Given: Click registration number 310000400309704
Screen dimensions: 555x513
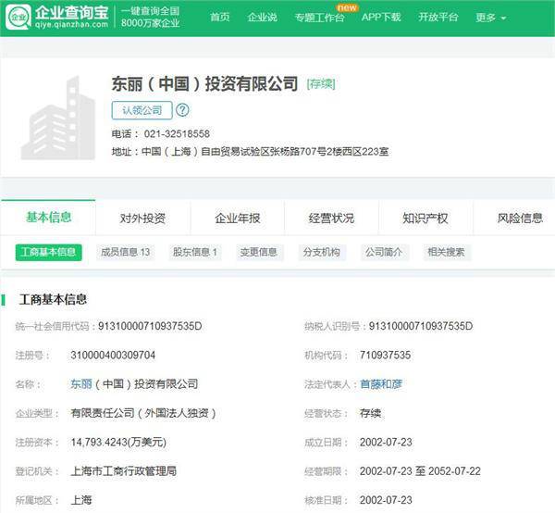Looking at the screenshot, I should pos(113,355).
